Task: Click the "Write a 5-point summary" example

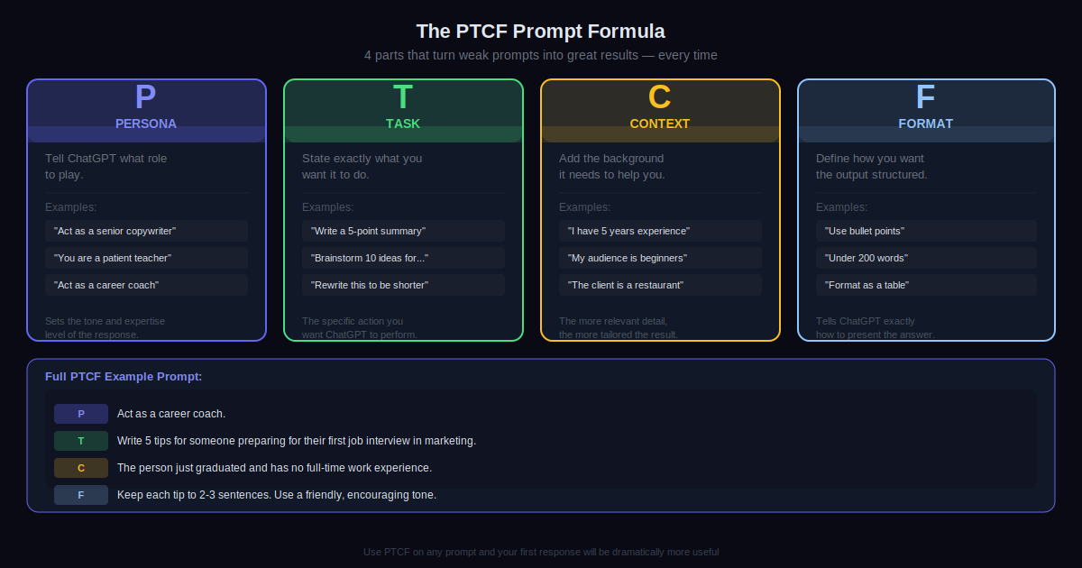Action: tap(403, 231)
